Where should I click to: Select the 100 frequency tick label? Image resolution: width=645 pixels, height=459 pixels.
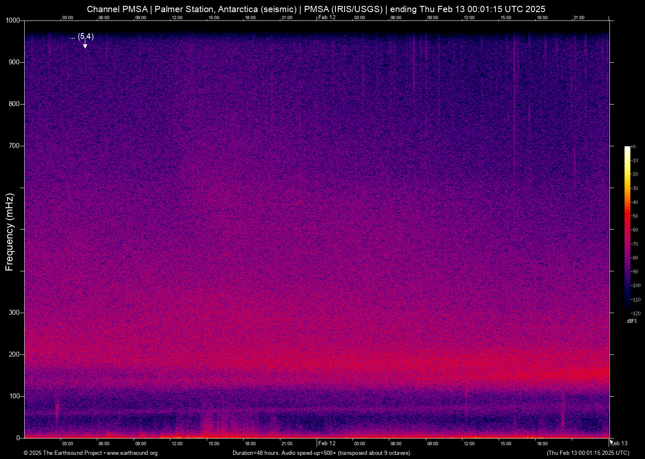click(x=14, y=396)
